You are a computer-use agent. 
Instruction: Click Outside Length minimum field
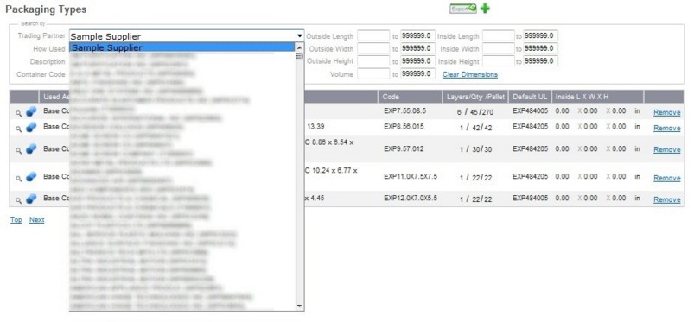pos(373,36)
